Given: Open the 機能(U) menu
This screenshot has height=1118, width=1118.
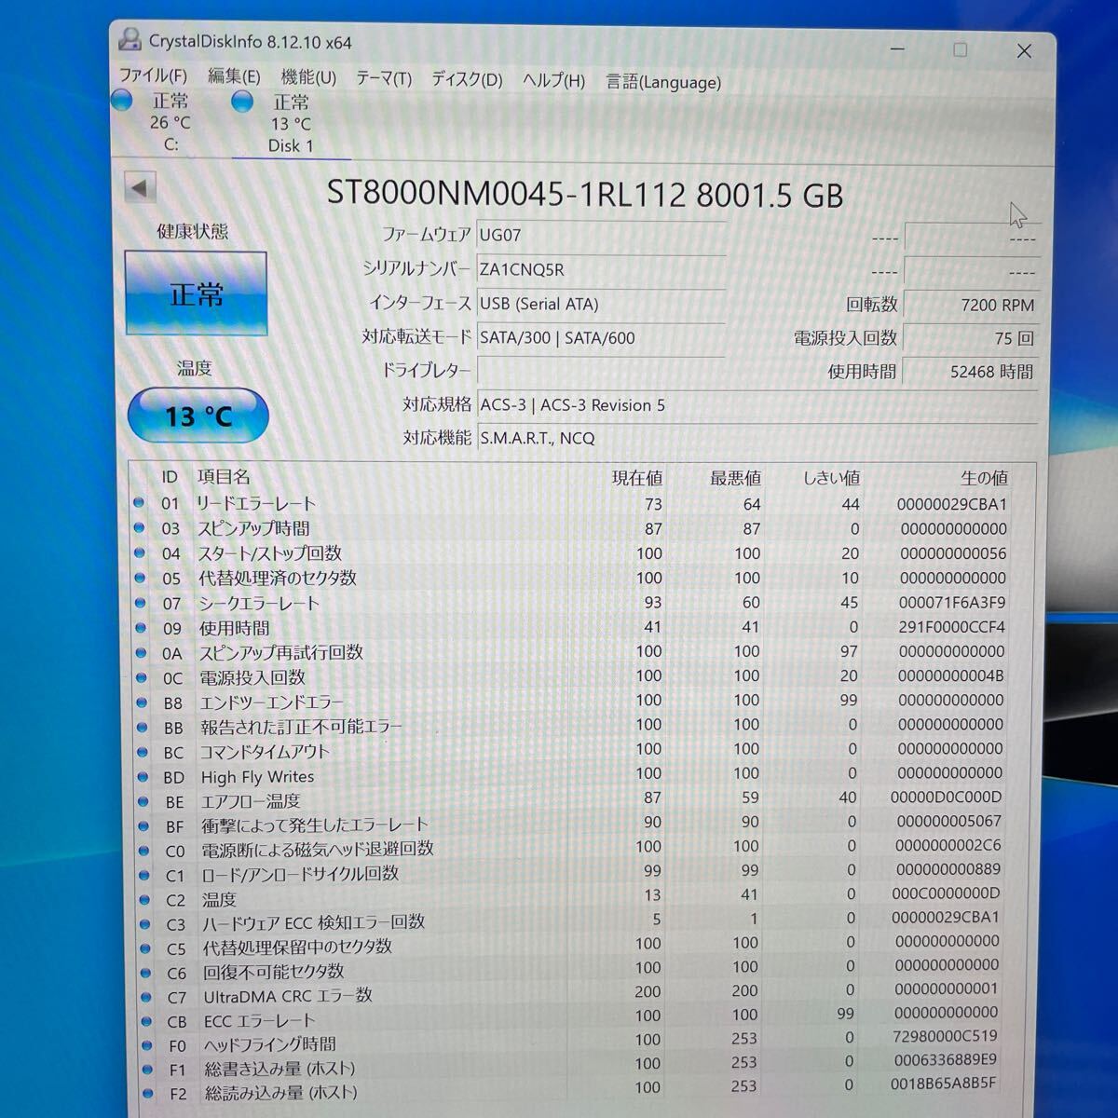Looking at the screenshot, I should pos(308,77).
